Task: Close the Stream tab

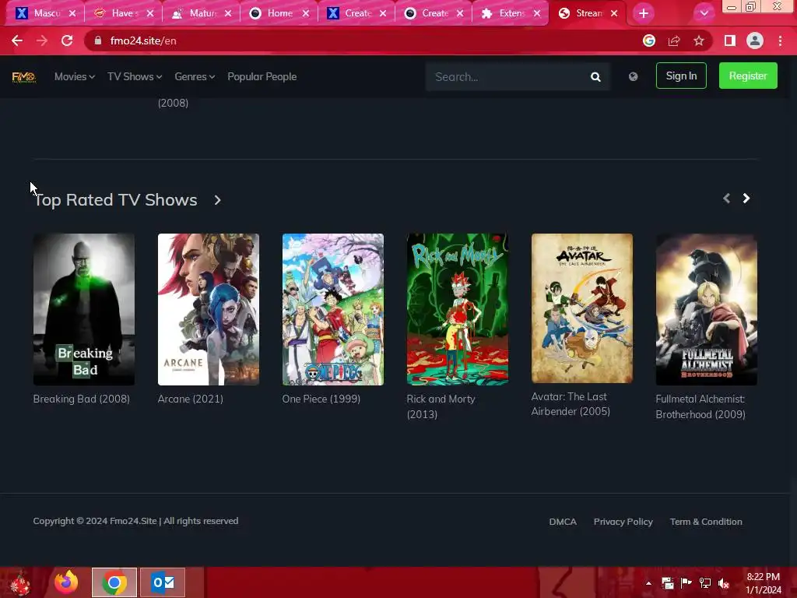Action: tap(614, 13)
